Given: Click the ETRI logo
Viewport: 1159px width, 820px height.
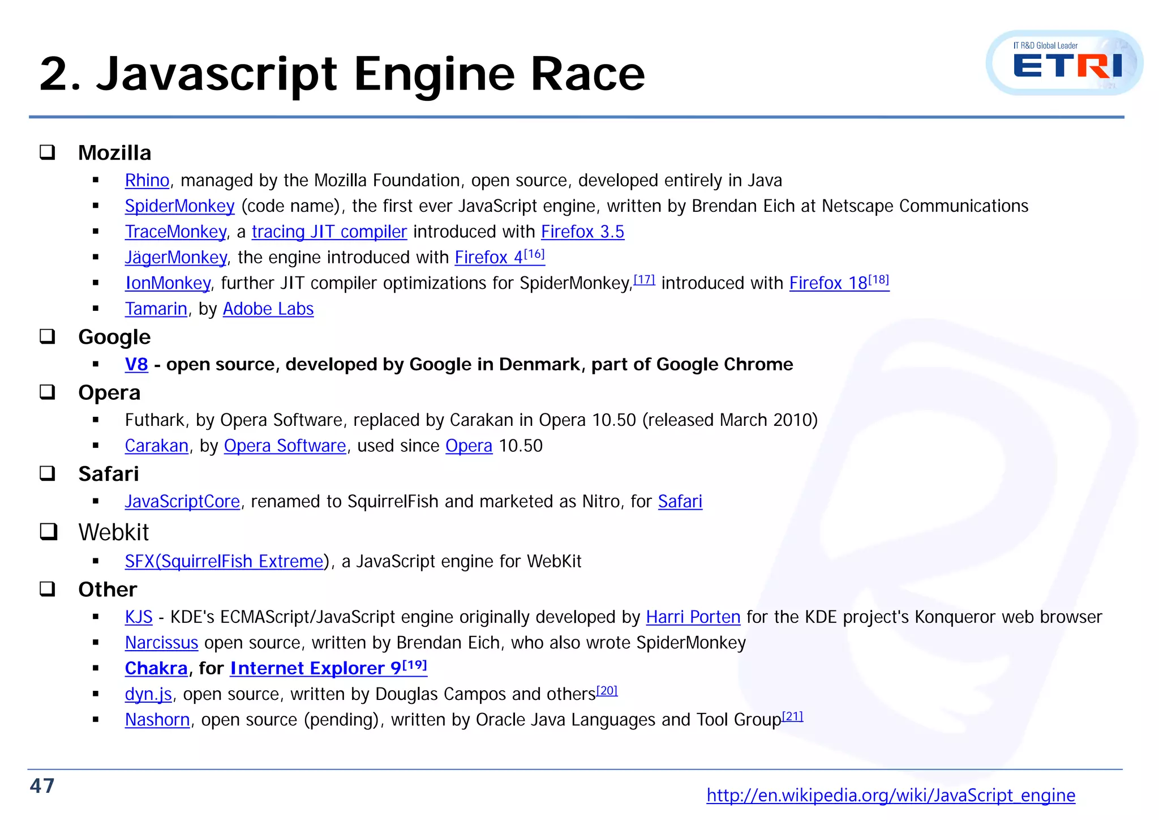Looking at the screenshot, I should (1064, 63).
